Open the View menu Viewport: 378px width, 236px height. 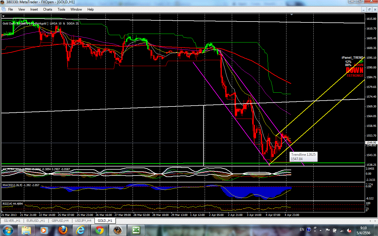coord(22,9)
